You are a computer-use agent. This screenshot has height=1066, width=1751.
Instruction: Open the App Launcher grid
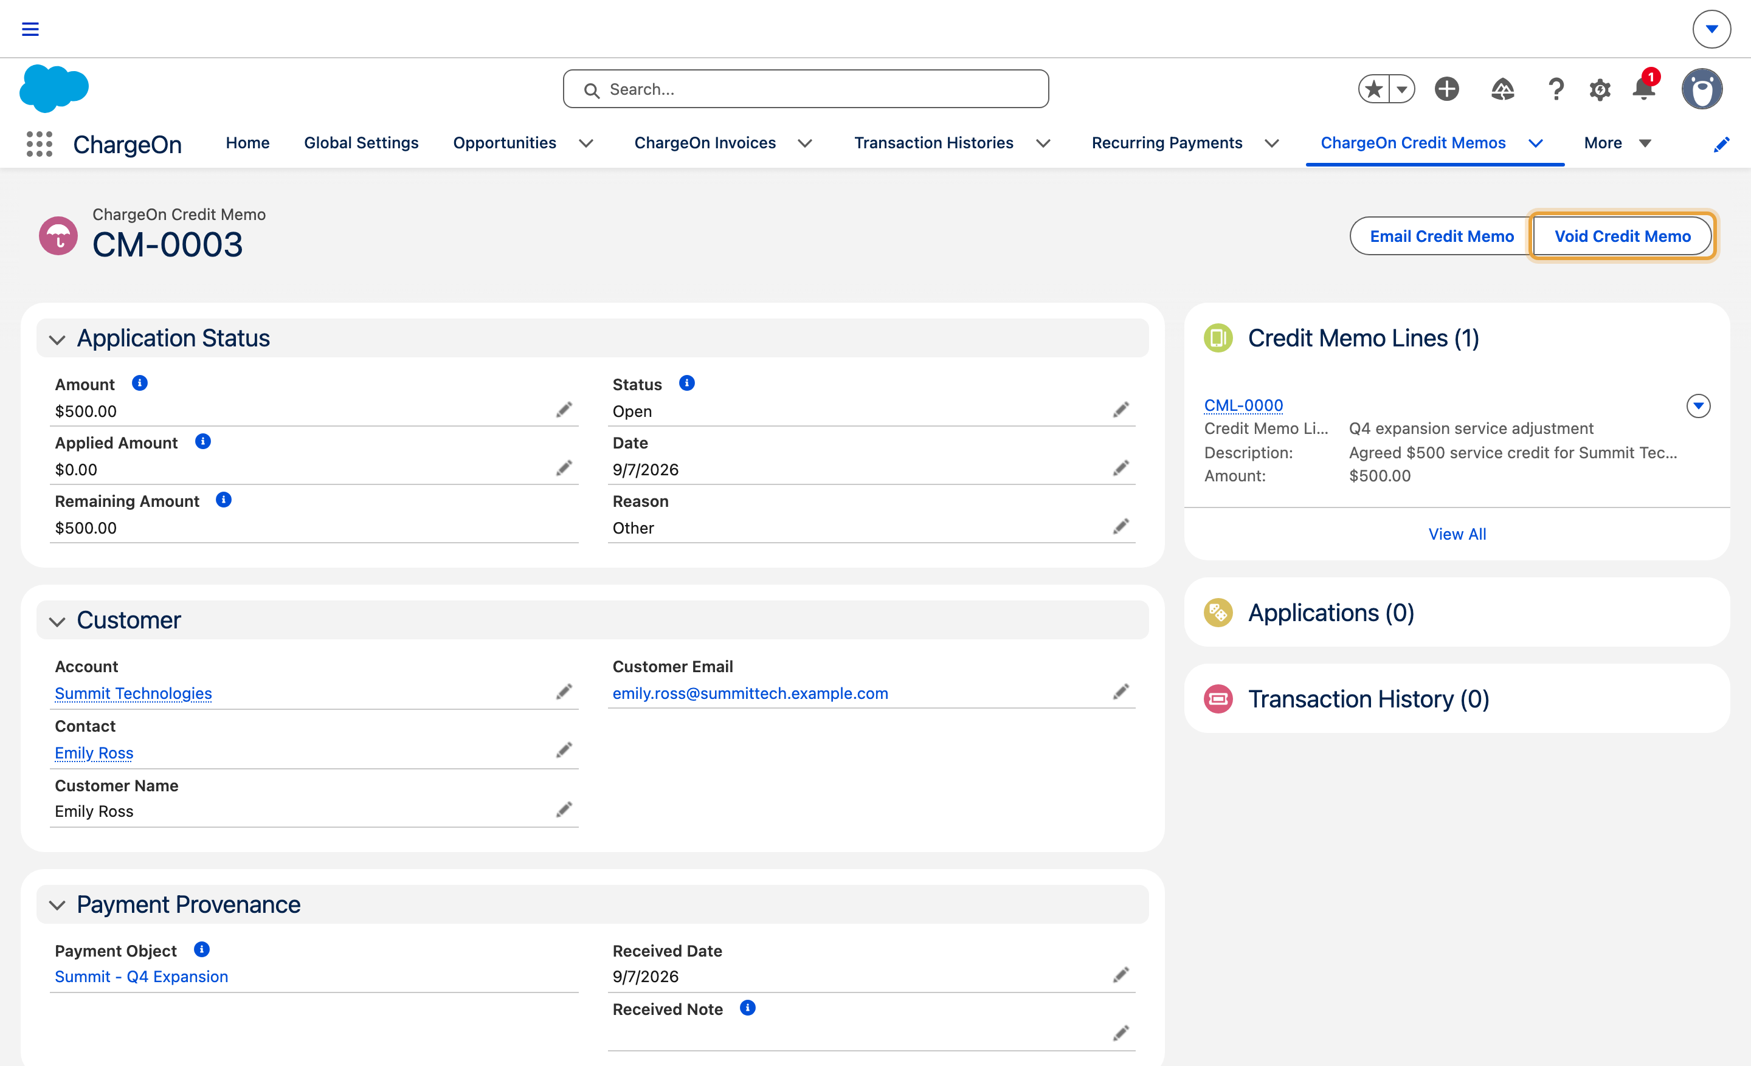tap(40, 143)
